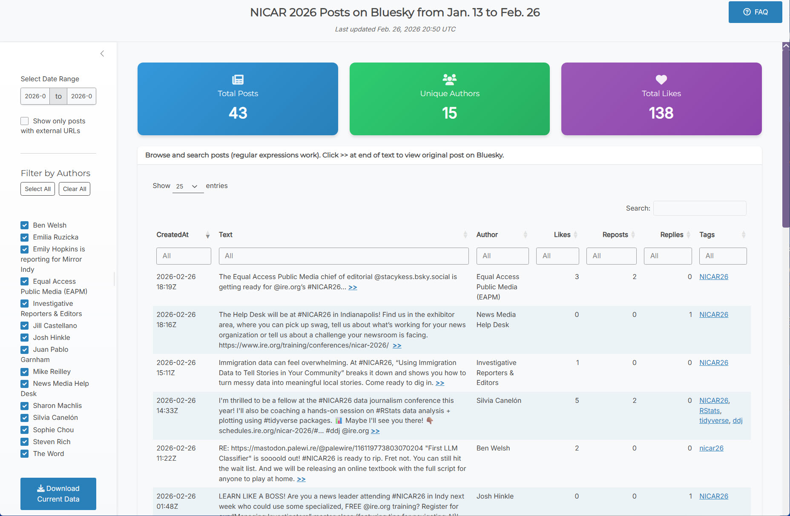The width and height of the screenshot is (790, 516).
Task: Open the Show entries count dropdown
Action: coord(188,186)
